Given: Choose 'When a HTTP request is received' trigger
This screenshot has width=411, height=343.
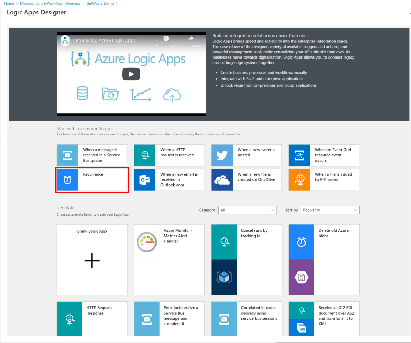Looking at the screenshot, I should point(169,155).
